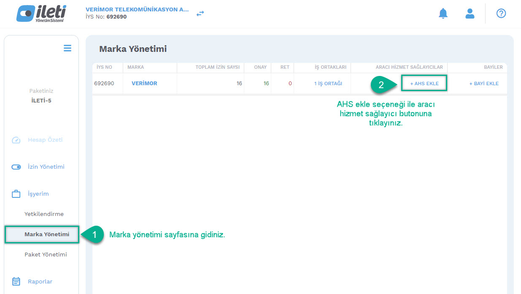Click the ONAY column header
This screenshot has width=521, height=294.
click(260, 67)
